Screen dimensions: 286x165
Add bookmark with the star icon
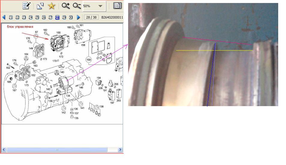click(51, 6)
